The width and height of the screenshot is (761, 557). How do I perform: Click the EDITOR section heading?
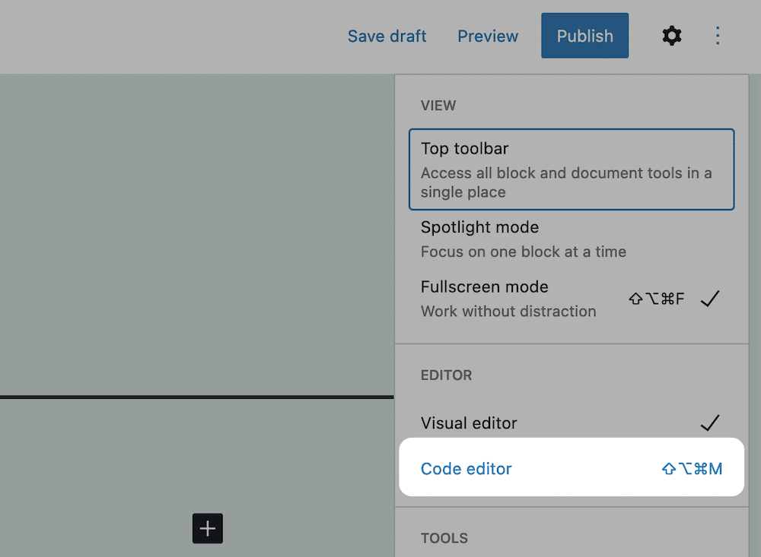pos(446,375)
